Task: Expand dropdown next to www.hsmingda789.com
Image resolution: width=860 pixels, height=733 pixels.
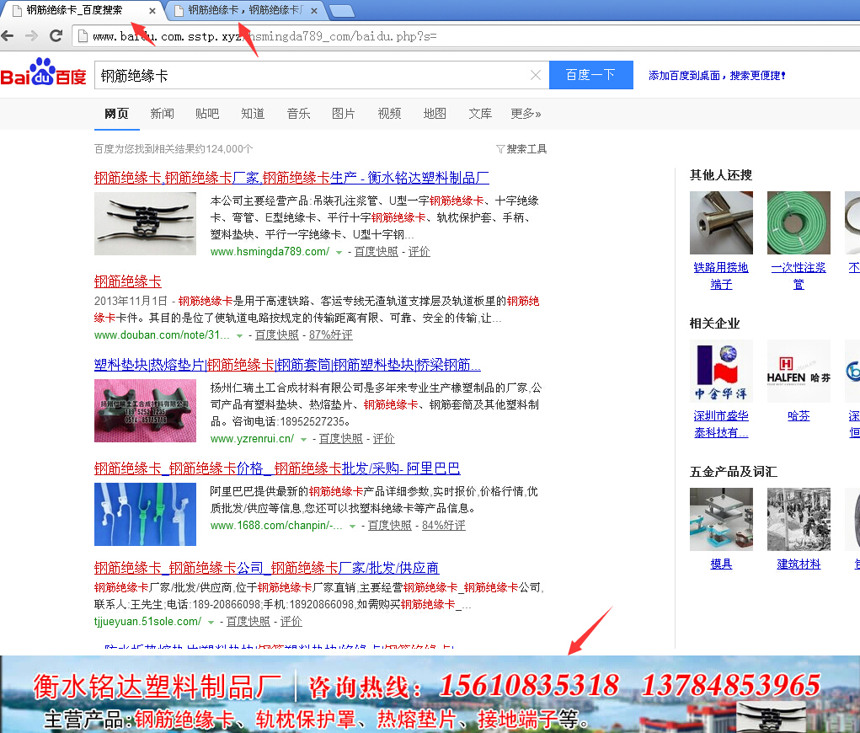Action: [x=339, y=253]
